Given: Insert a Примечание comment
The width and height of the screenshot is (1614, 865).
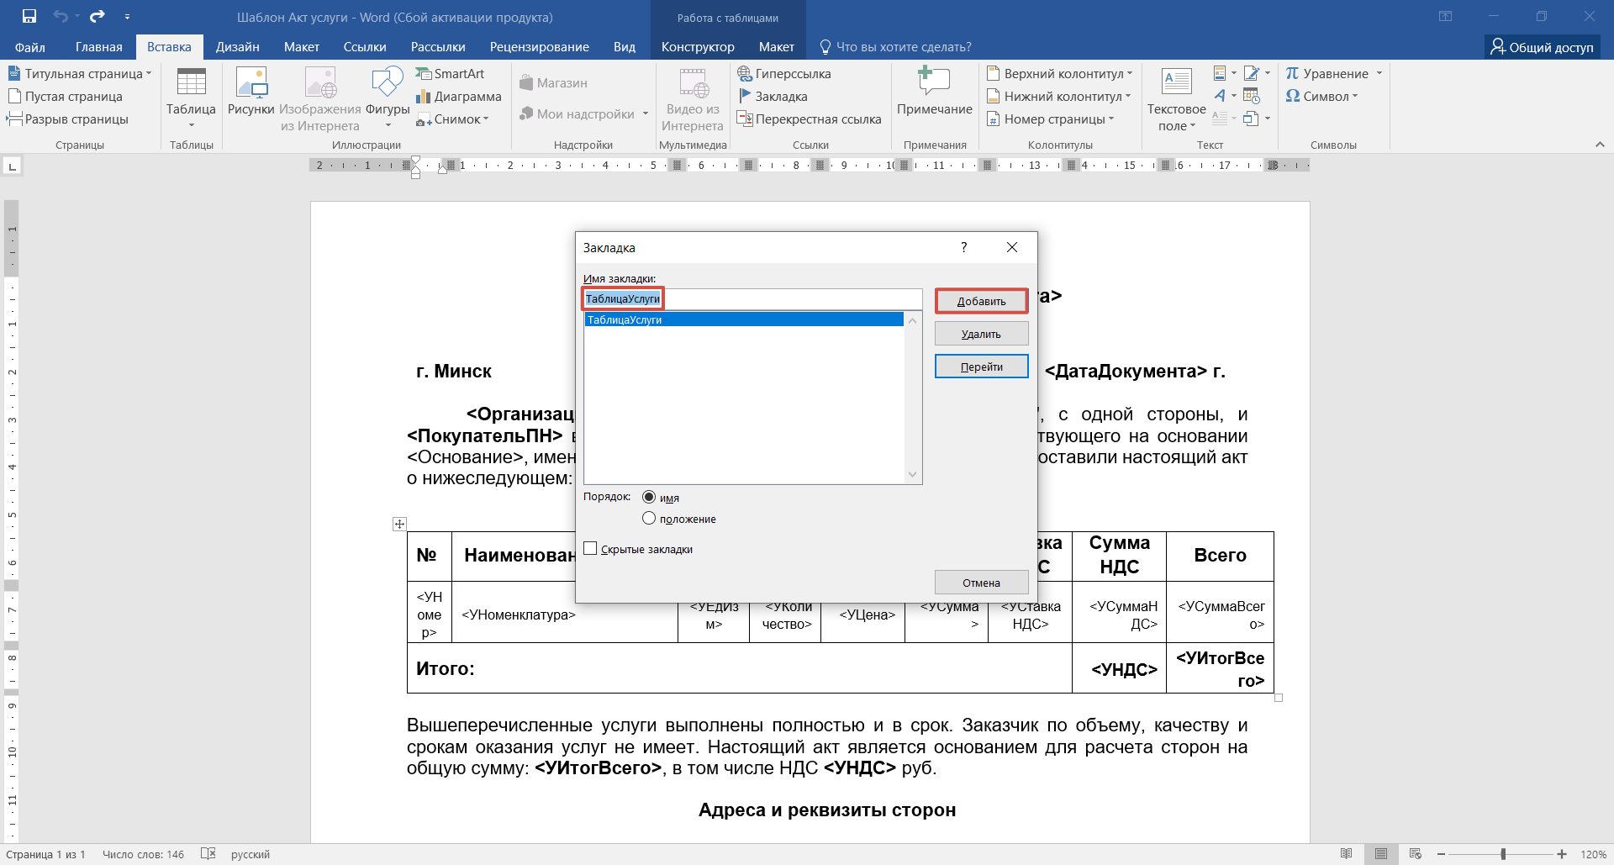Looking at the screenshot, I should (x=934, y=92).
